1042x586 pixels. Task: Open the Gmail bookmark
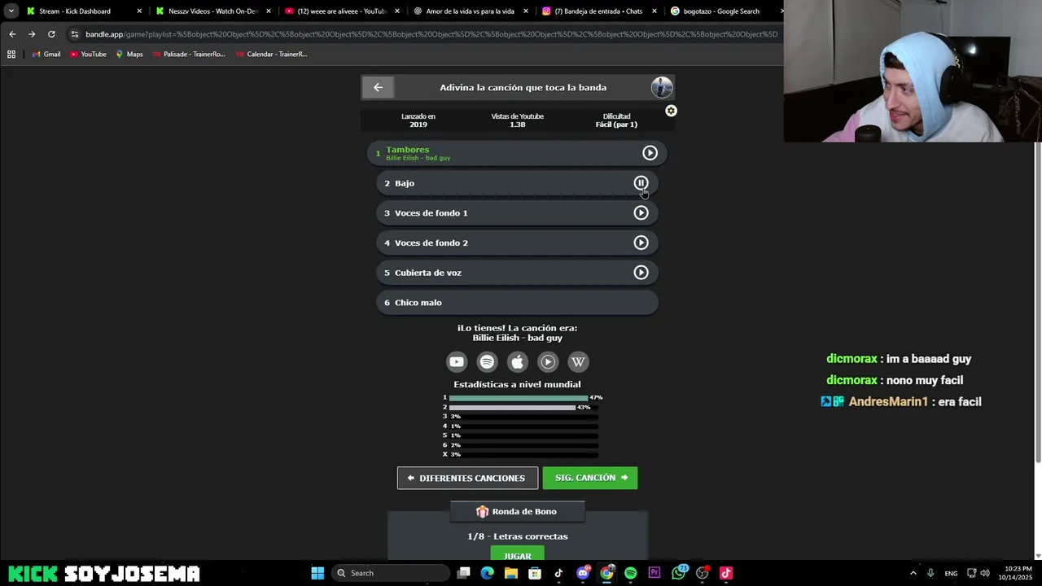tap(46, 55)
